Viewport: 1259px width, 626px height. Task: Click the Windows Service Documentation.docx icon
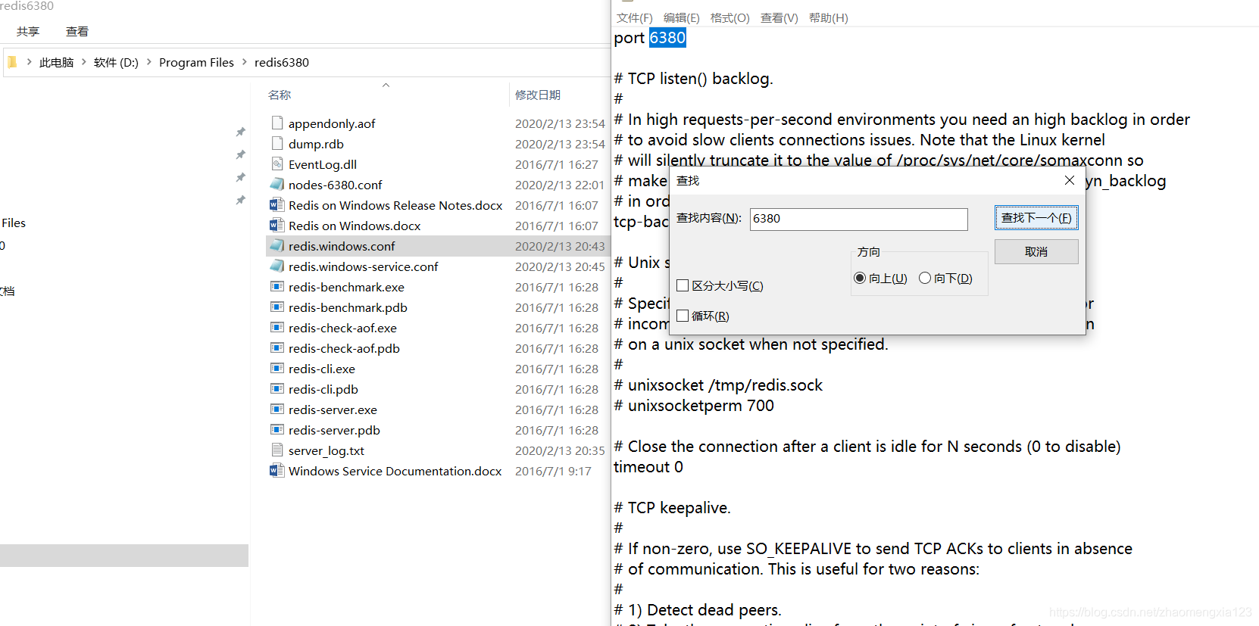tap(277, 470)
